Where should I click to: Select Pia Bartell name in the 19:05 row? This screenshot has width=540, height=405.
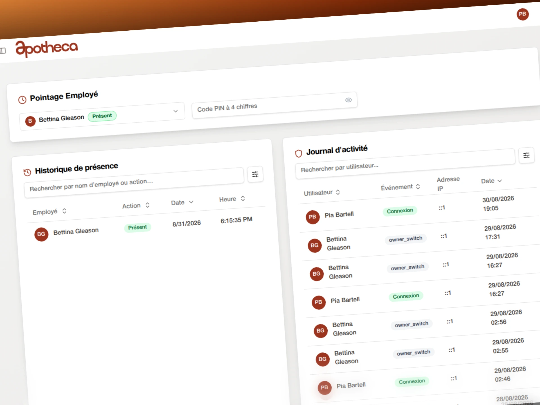[339, 215]
